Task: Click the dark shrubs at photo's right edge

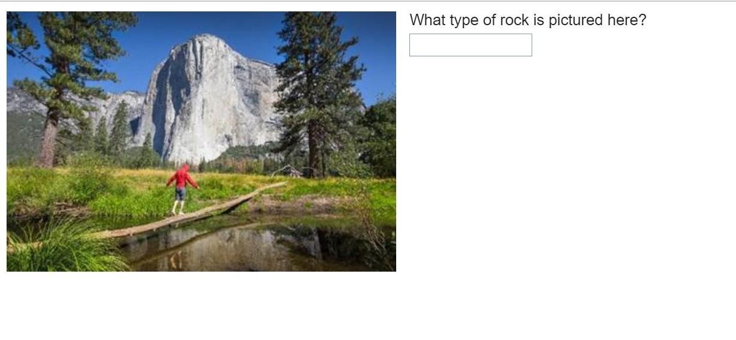Action: (379, 138)
